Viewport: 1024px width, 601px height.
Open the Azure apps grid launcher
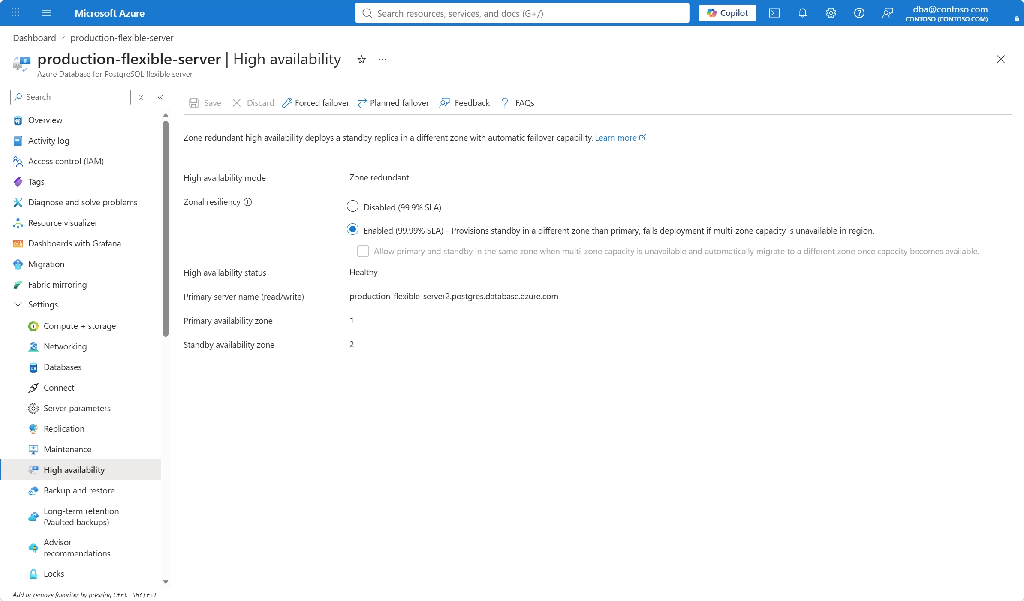coord(15,13)
